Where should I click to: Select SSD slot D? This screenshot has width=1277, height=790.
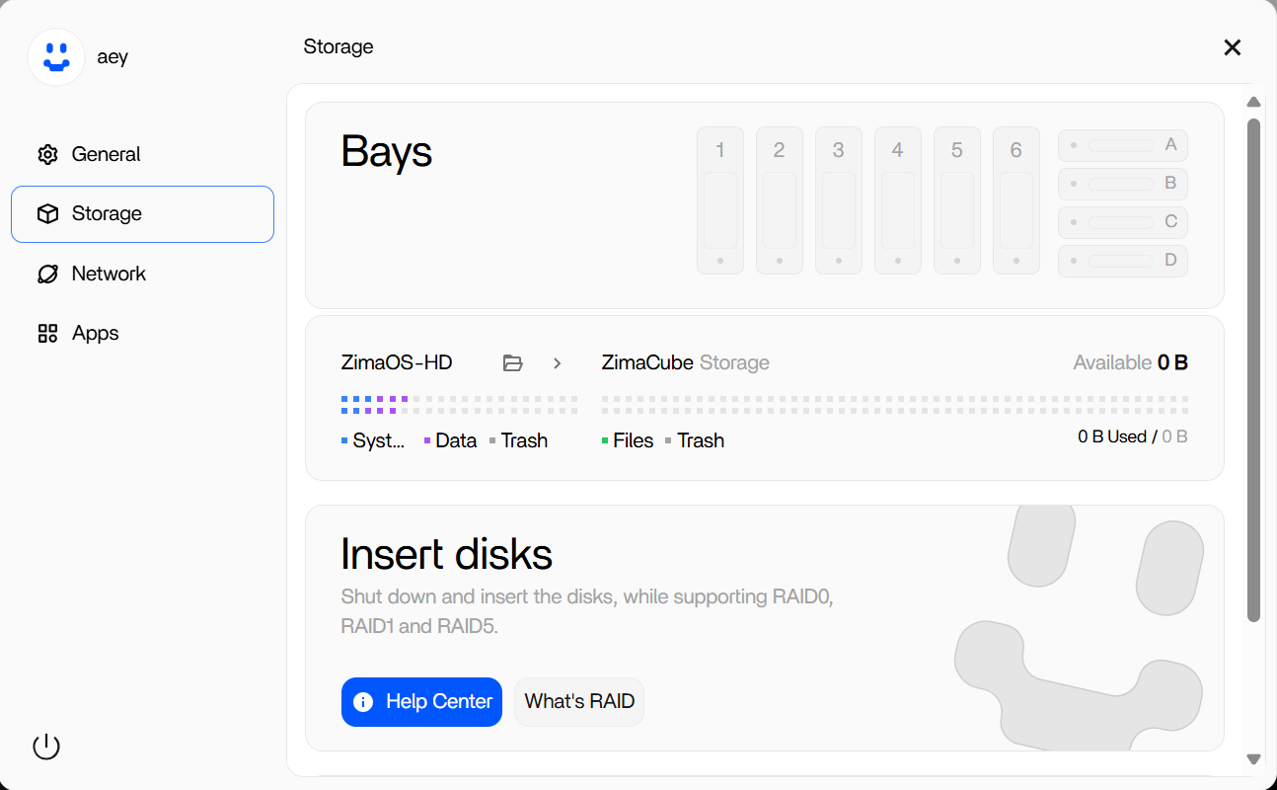[1123, 261]
